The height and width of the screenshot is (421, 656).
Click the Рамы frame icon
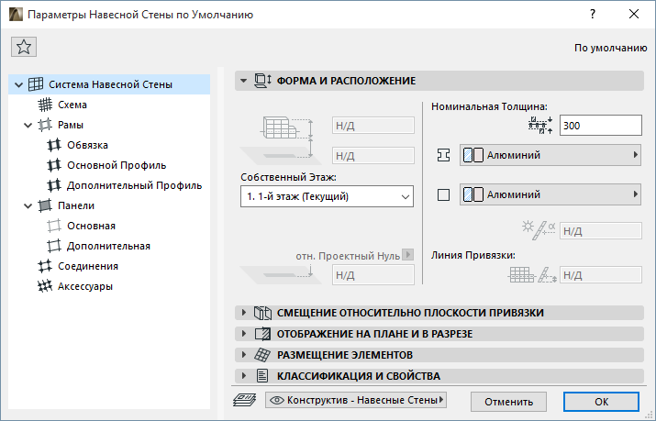pyautogui.click(x=45, y=125)
